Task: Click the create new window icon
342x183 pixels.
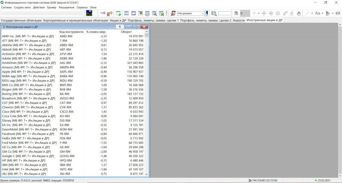Action: tap(118, 13)
